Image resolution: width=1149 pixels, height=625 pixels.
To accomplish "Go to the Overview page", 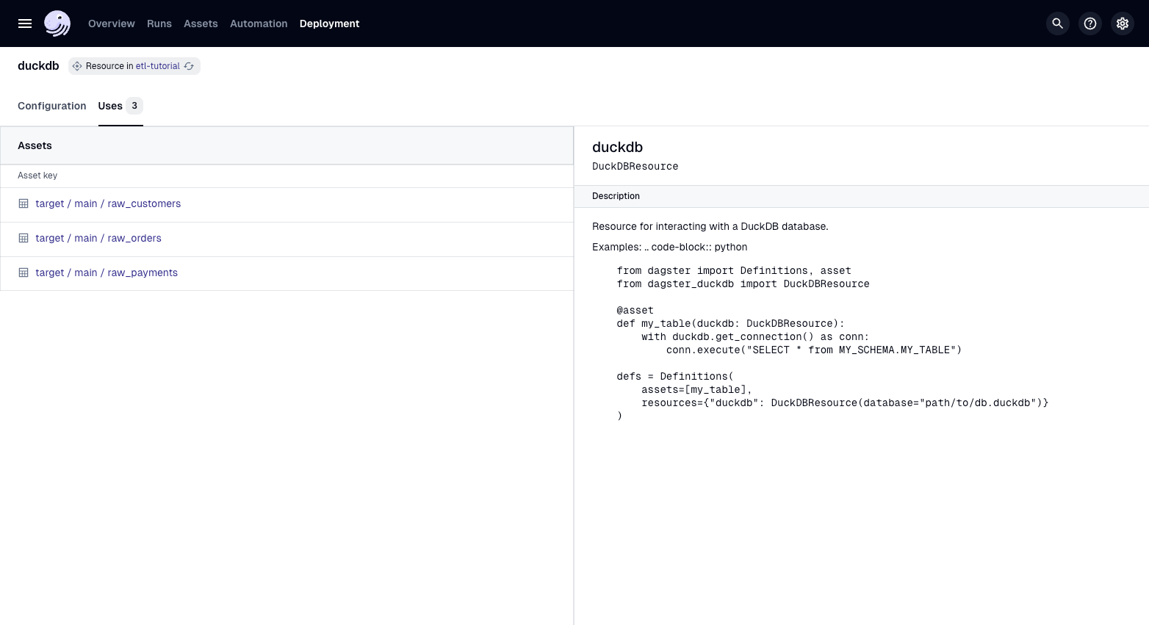I will pyautogui.click(x=112, y=24).
